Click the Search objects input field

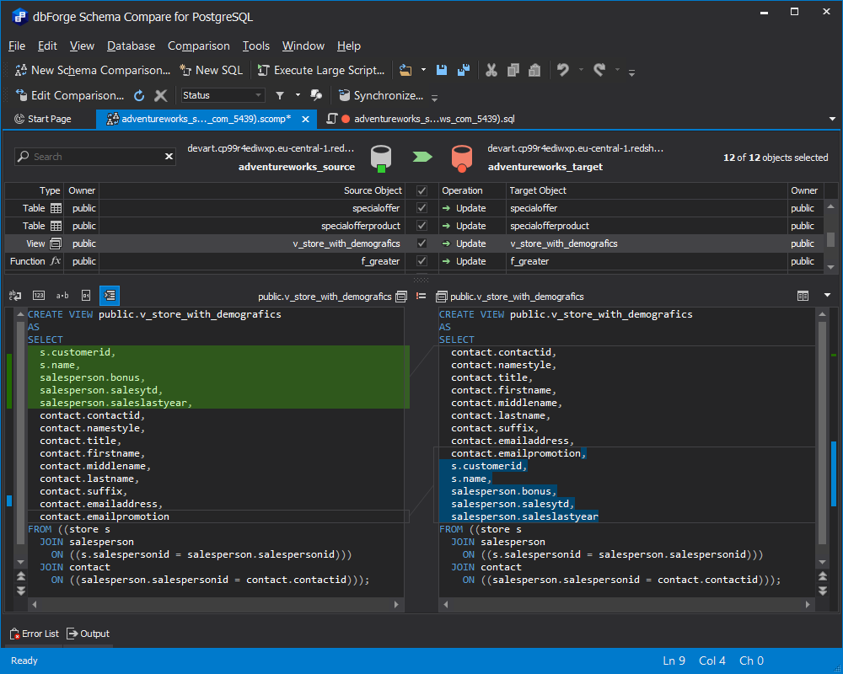click(89, 157)
